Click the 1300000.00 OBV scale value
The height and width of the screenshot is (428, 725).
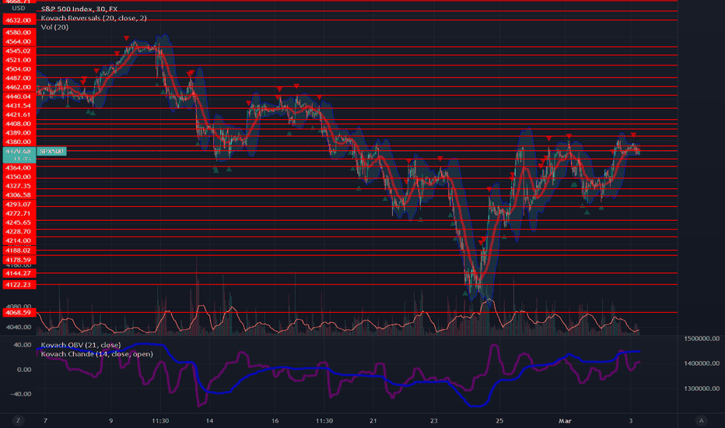(702, 388)
